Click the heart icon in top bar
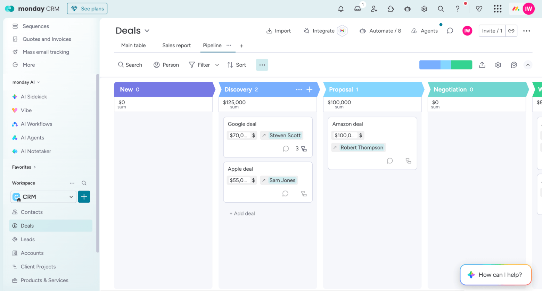This screenshot has height=291, width=542. 479,9
